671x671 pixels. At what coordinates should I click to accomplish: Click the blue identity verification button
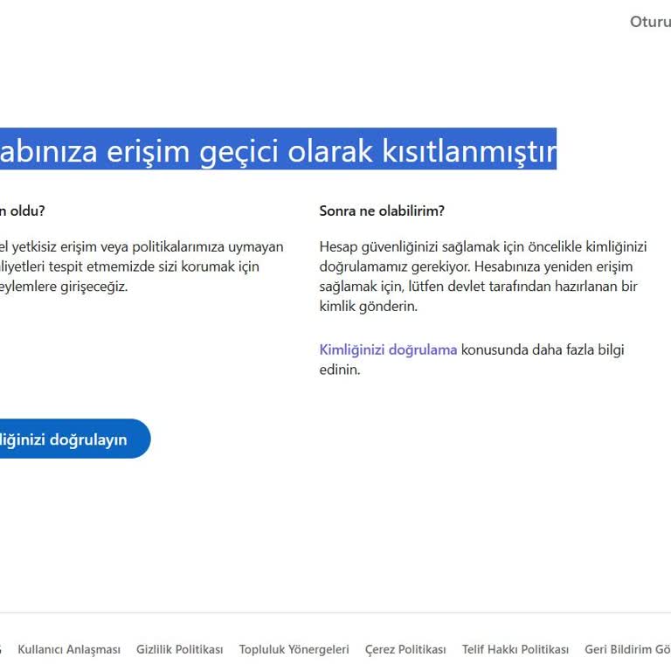[75, 439]
